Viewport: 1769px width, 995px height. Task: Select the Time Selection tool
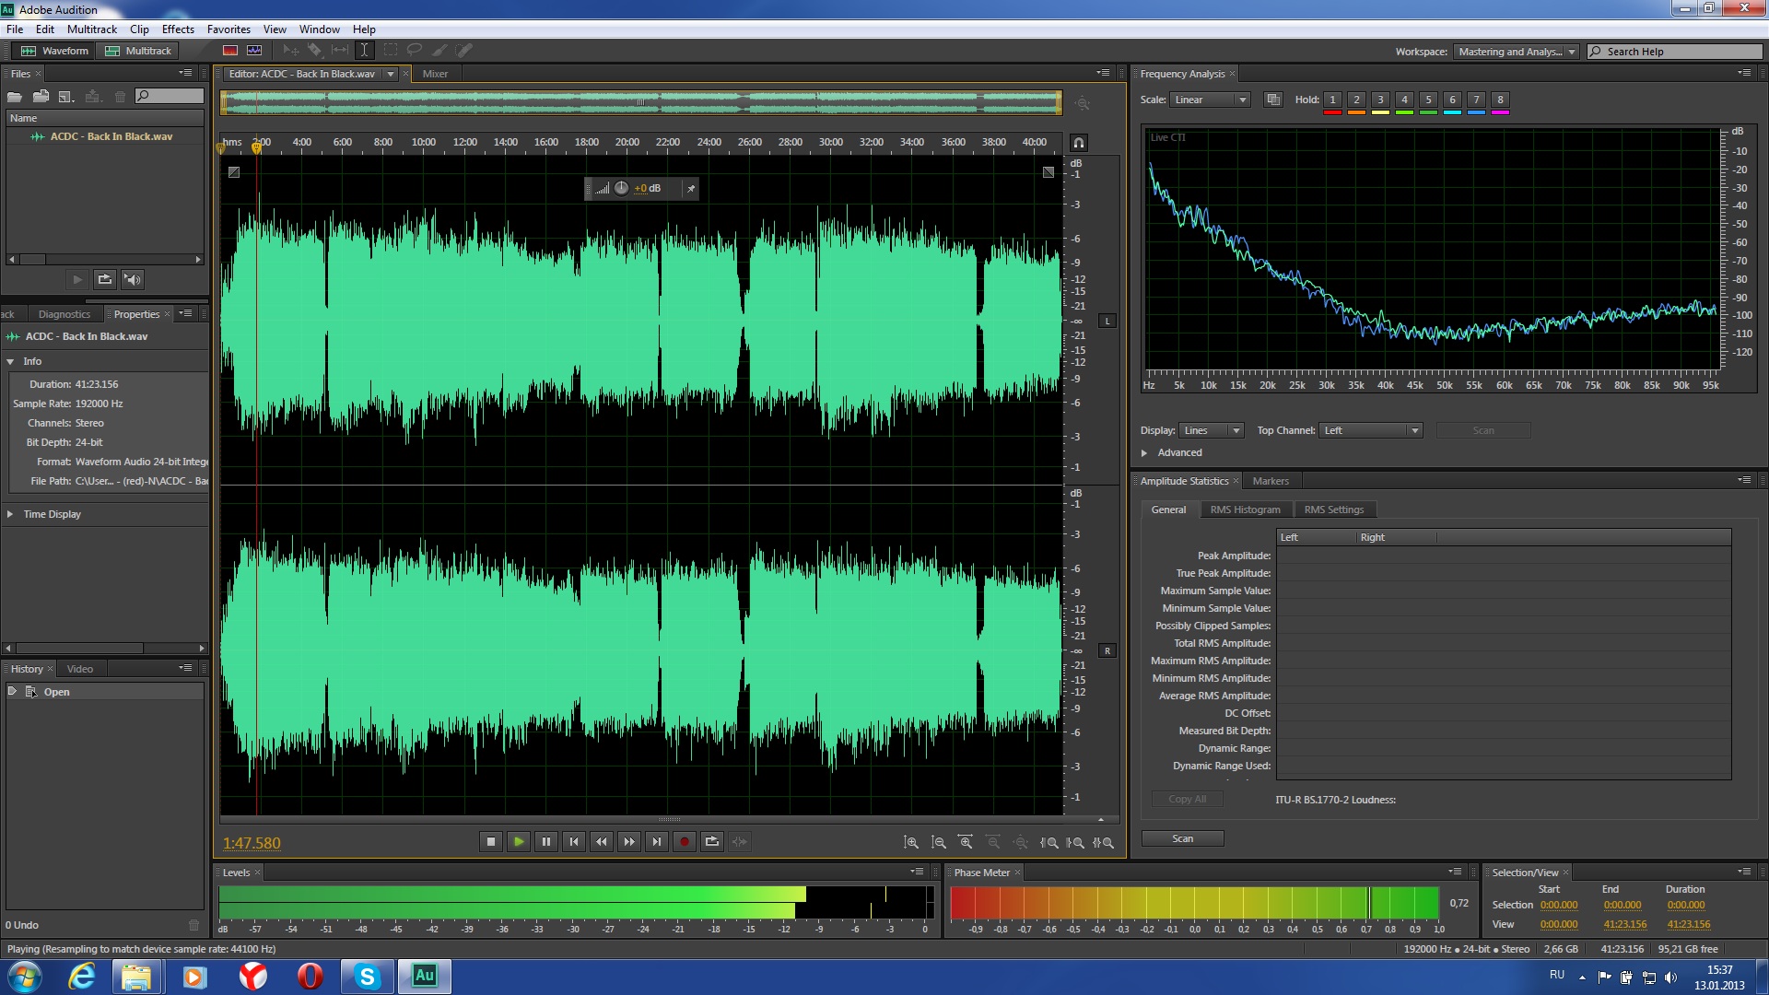point(364,51)
